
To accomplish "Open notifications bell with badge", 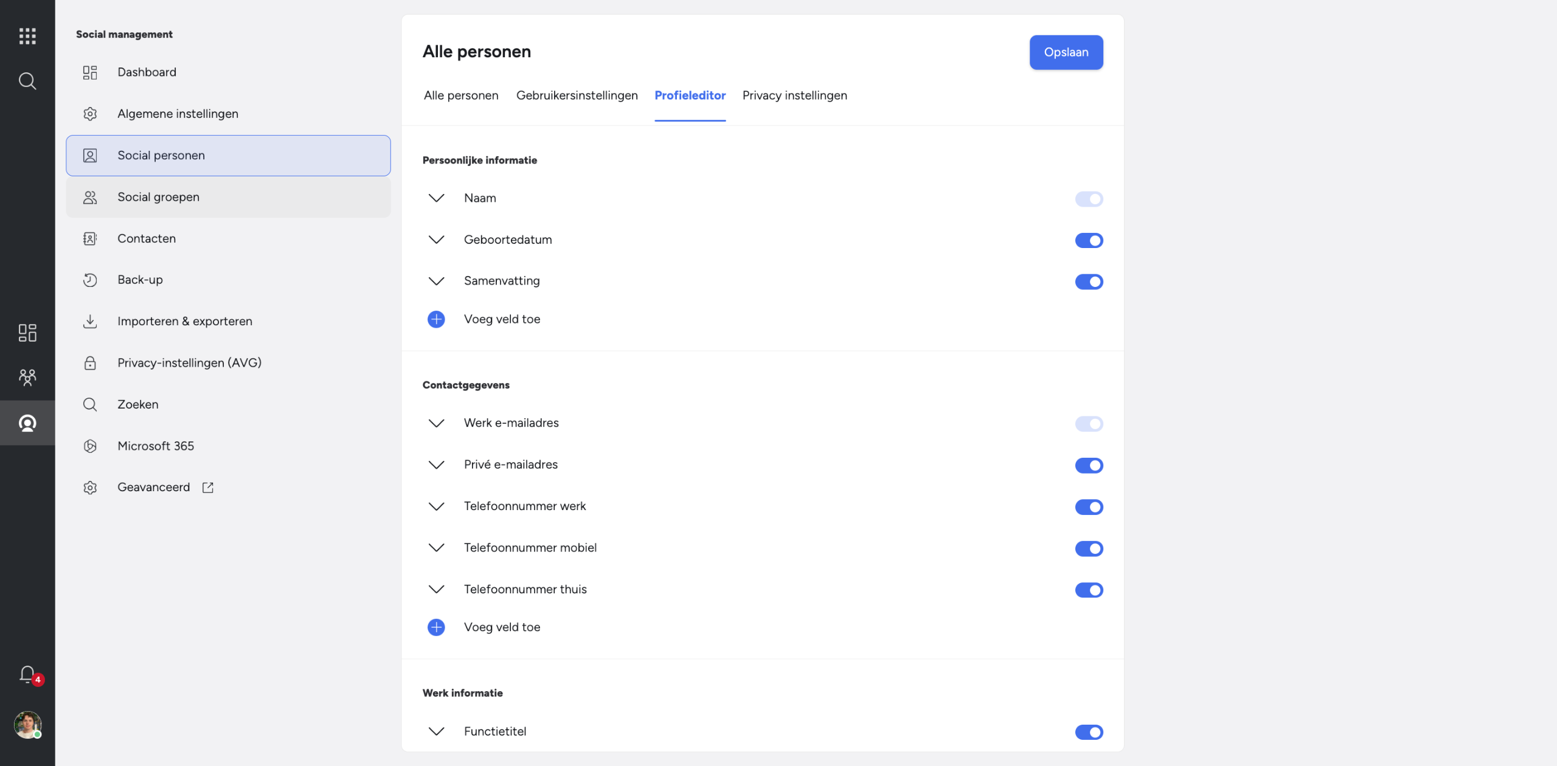I will (29, 675).
